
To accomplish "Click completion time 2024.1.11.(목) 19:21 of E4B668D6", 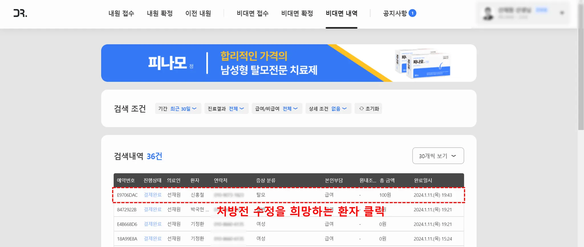I will pyautogui.click(x=433, y=224).
